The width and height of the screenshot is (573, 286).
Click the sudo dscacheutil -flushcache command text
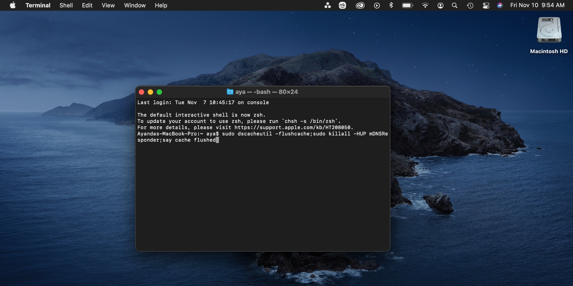click(266, 134)
